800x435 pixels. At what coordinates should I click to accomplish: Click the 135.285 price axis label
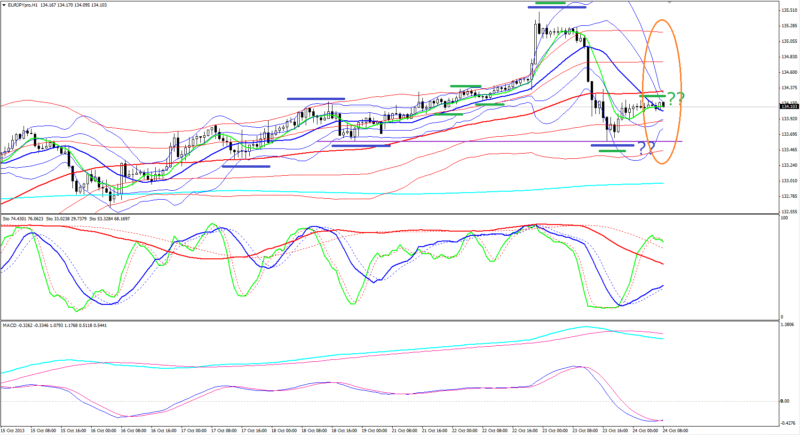point(789,25)
